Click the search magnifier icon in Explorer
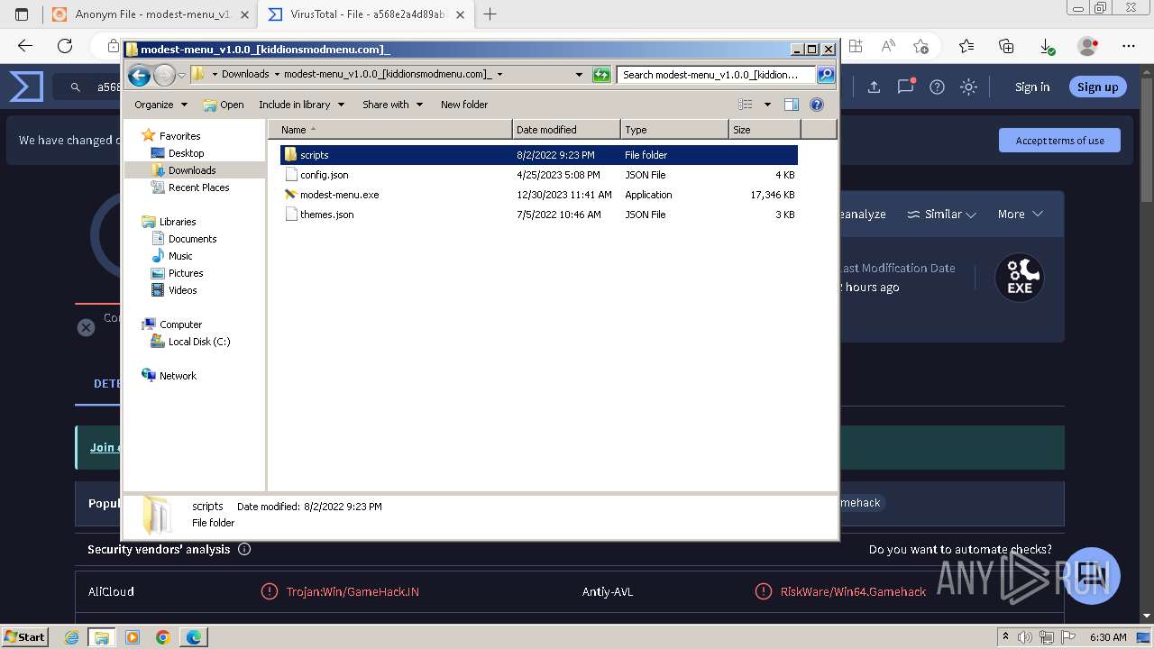 (x=826, y=75)
